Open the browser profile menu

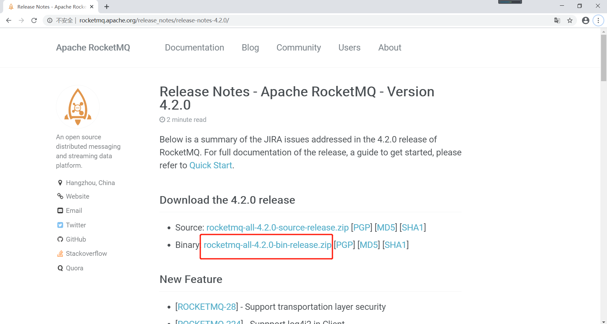click(x=585, y=20)
